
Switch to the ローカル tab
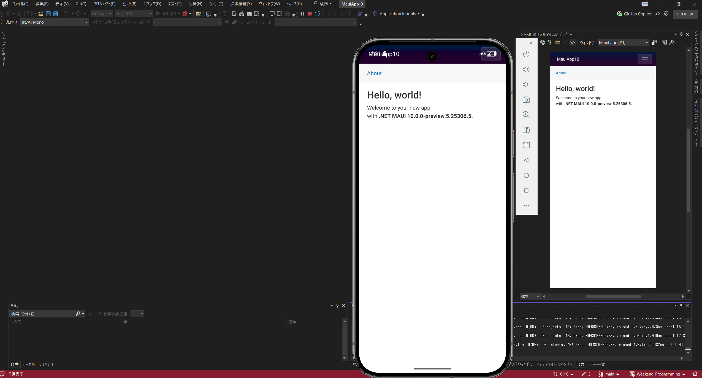(28, 365)
